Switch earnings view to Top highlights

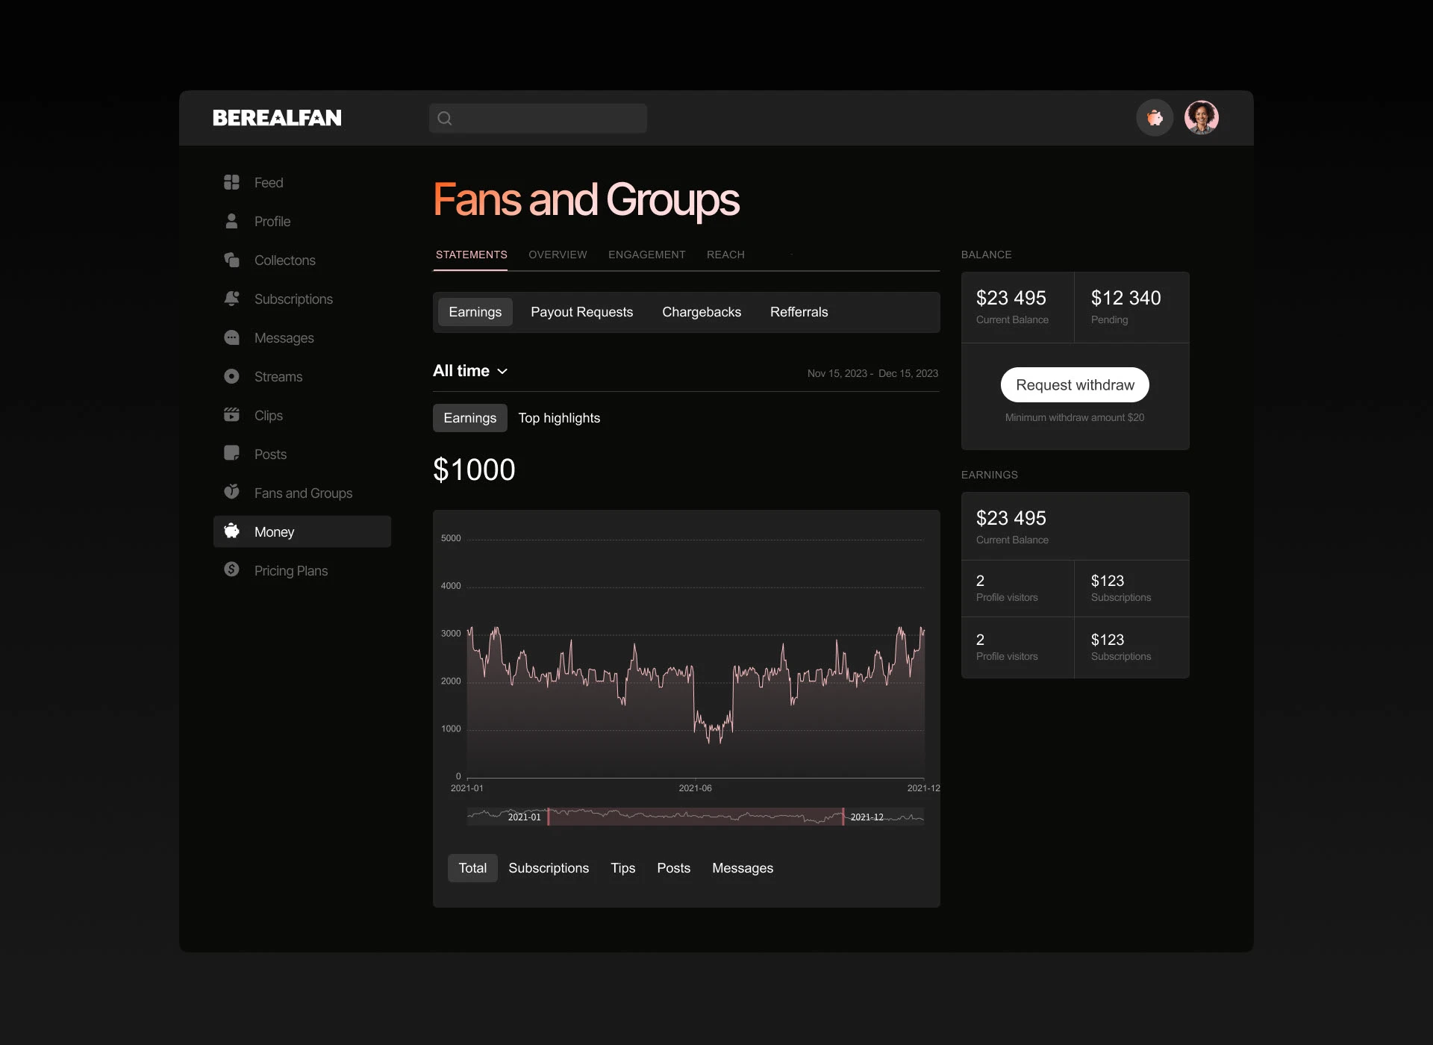pyautogui.click(x=559, y=418)
